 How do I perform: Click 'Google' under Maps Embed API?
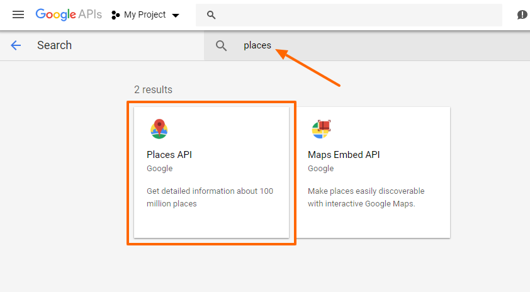[x=321, y=168]
